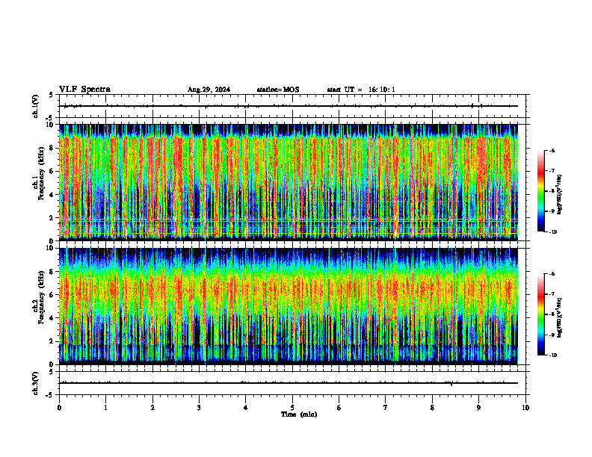The image size is (592, 457).
Task: Click the ch.1 spectrogram color bar
Action: click(x=540, y=191)
